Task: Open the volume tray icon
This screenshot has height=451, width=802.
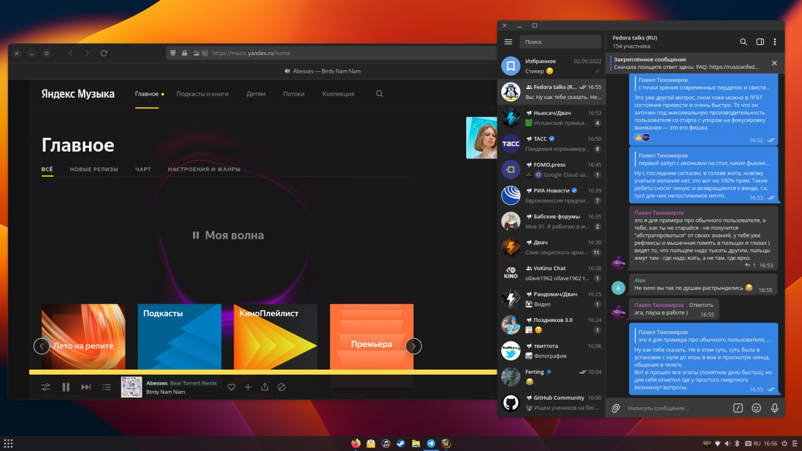Action: point(727,443)
